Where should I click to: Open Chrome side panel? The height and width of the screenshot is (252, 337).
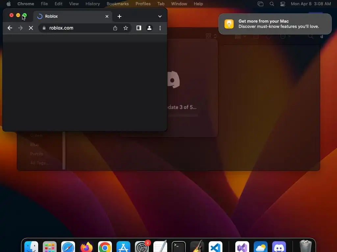click(x=139, y=28)
